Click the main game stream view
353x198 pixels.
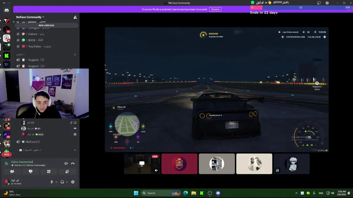click(217, 89)
